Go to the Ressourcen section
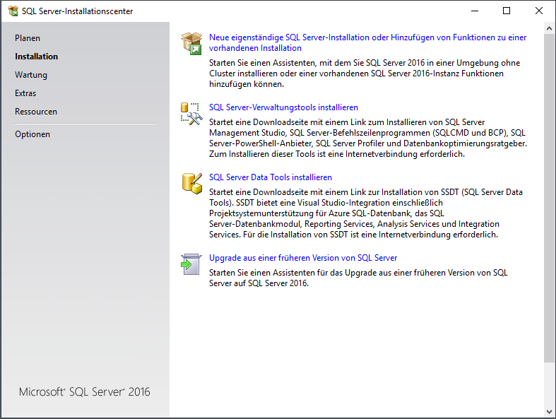556x419 pixels. click(x=36, y=112)
